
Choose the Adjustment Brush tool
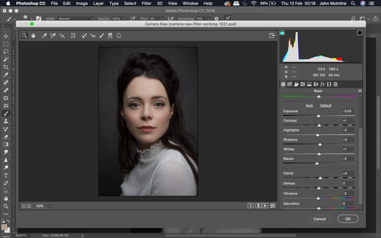(x=102, y=35)
